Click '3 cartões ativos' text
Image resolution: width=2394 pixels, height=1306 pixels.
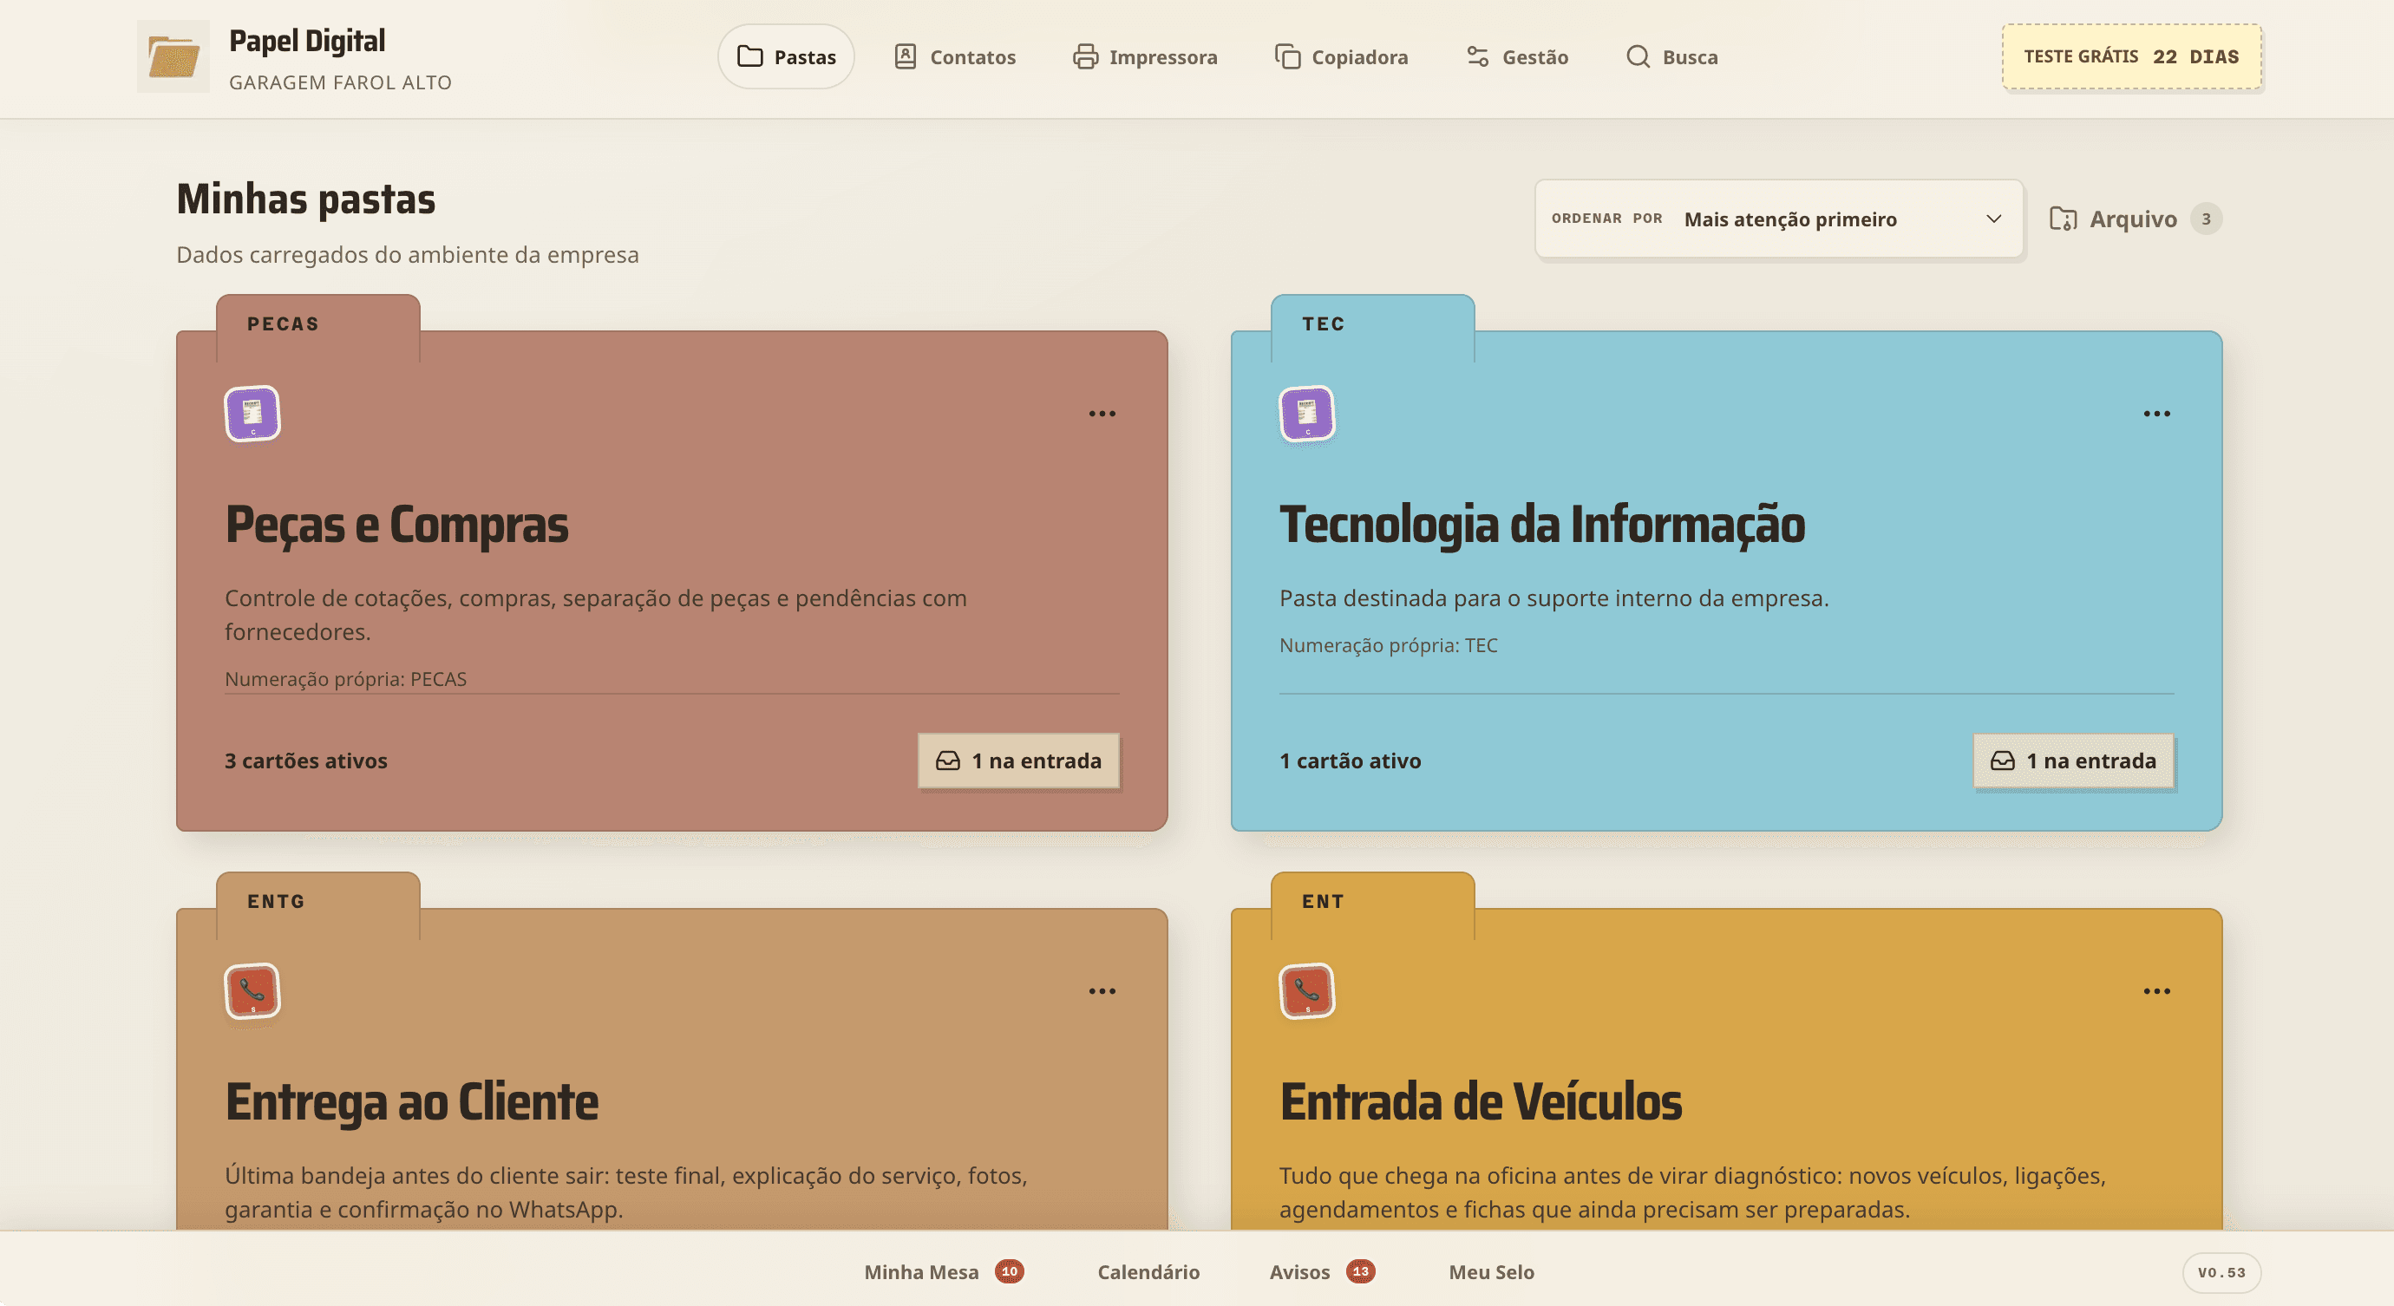pyautogui.click(x=305, y=761)
